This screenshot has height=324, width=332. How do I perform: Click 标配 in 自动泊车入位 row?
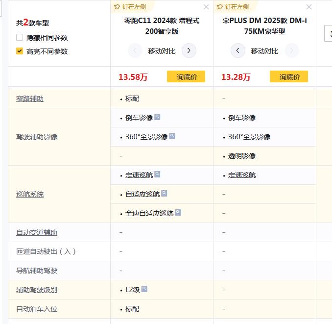[132, 309]
